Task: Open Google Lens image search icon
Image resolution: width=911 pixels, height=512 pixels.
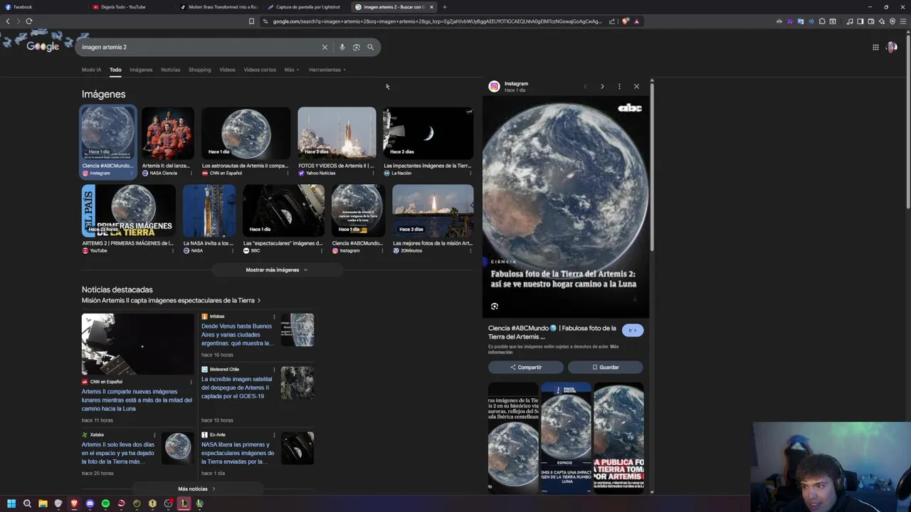Action: pyautogui.click(x=357, y=47)
